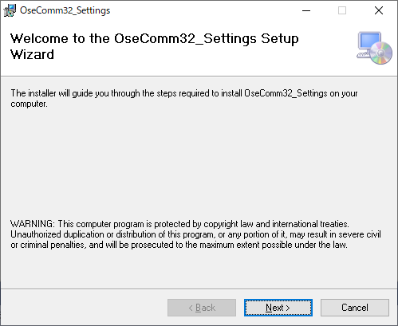Click the word Wizard in the heading
Viewport: 398px width, 326px height.
click(32, 54)
